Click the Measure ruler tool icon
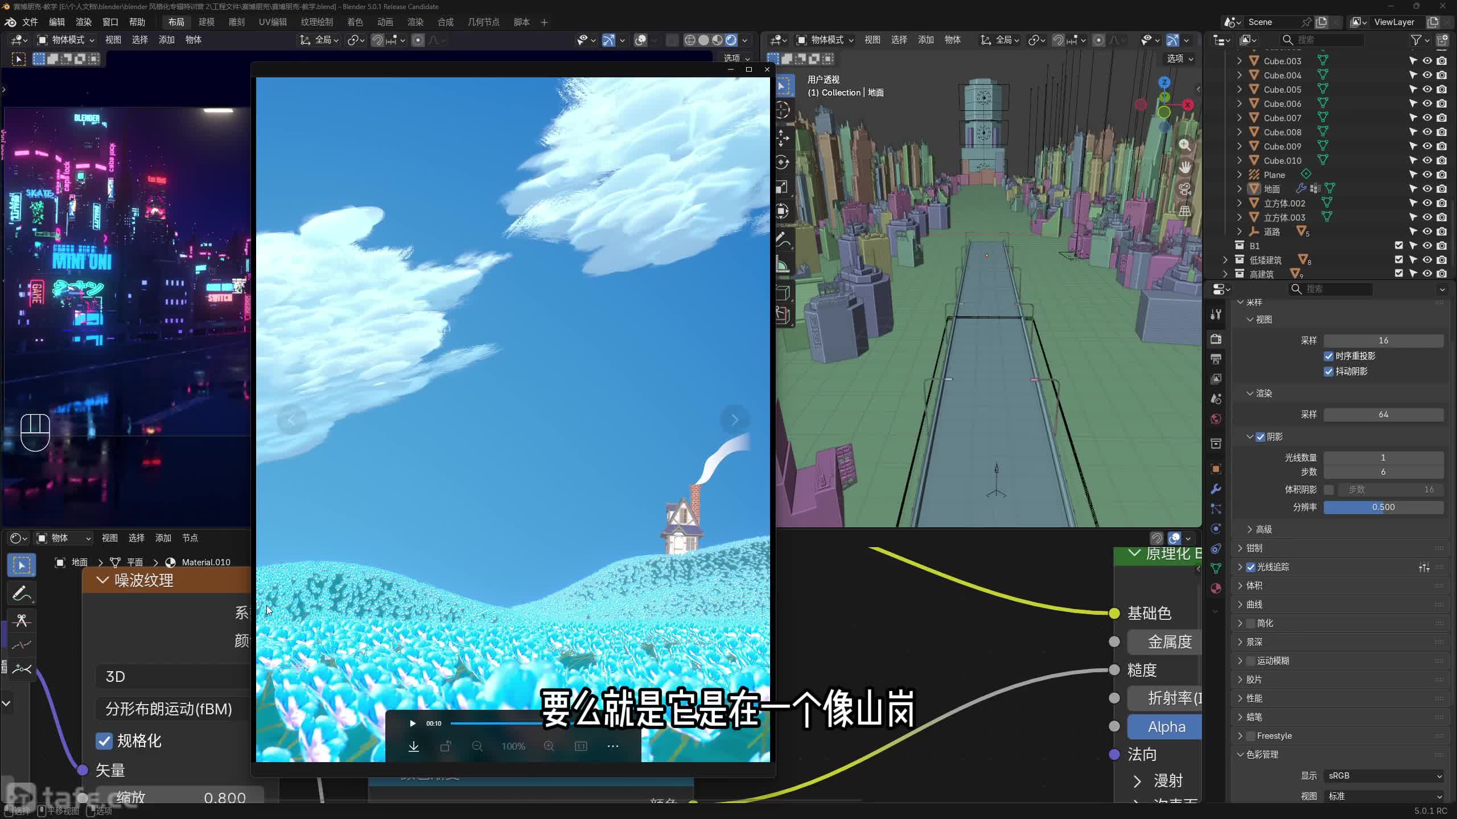1457x819 pixels. (783, 265)
